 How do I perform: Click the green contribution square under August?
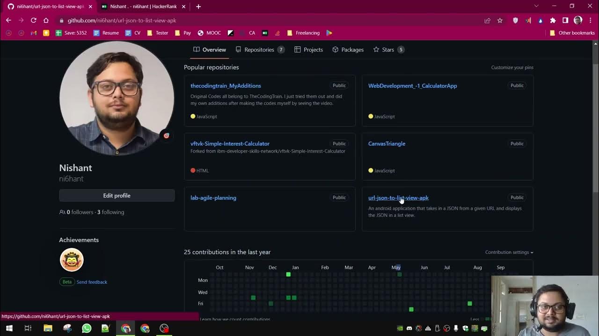click(x=469, y=303)
